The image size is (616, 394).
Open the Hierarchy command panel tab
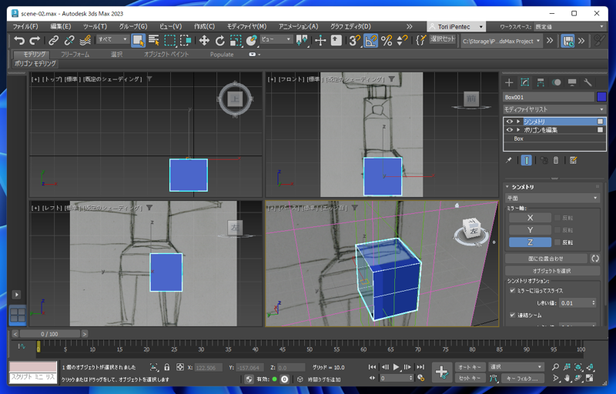pos(541,82)
